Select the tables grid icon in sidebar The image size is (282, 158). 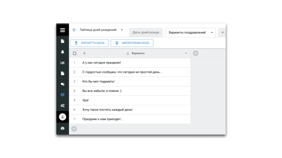pyautogui.click(x=63, y=95)
